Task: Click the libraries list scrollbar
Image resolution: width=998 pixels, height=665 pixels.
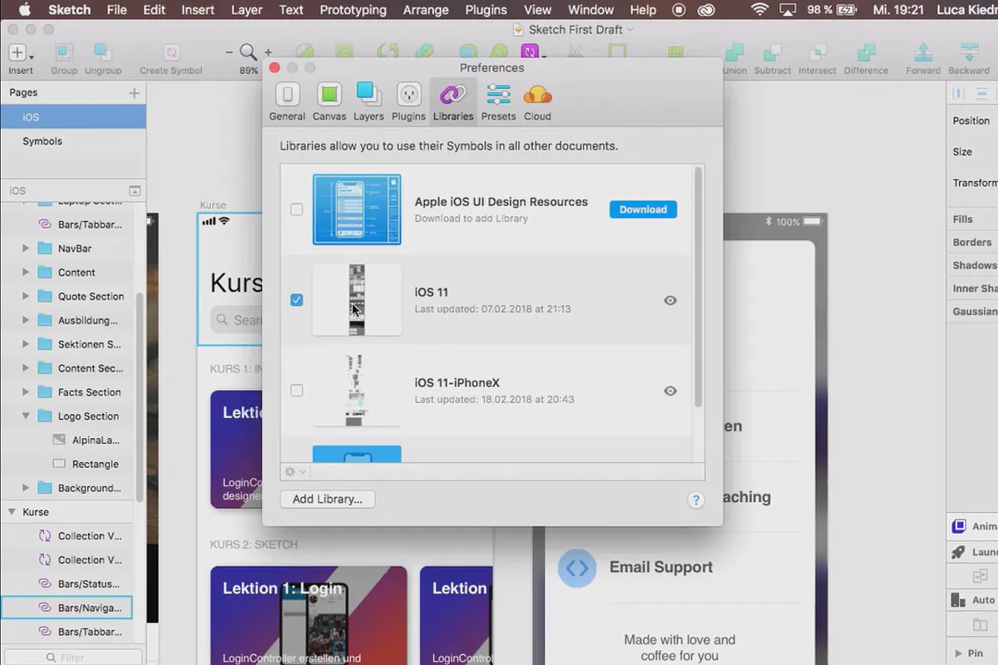Action: pyautogui.click(x=699, y=287)
